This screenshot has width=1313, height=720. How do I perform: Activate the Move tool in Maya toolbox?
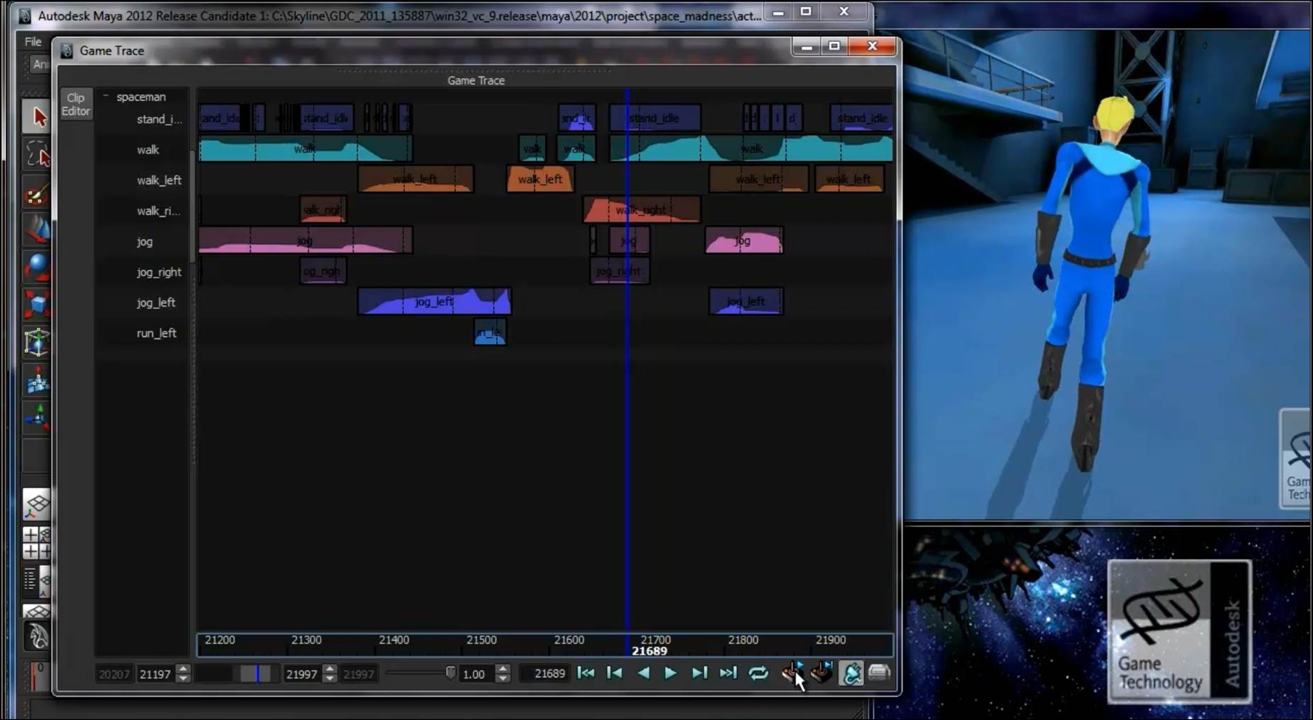pos(37,229)
